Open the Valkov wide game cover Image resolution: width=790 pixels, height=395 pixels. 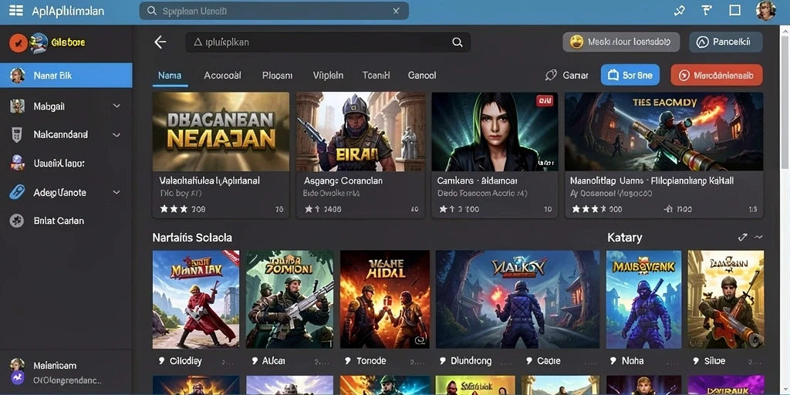(x=518, y=299)
